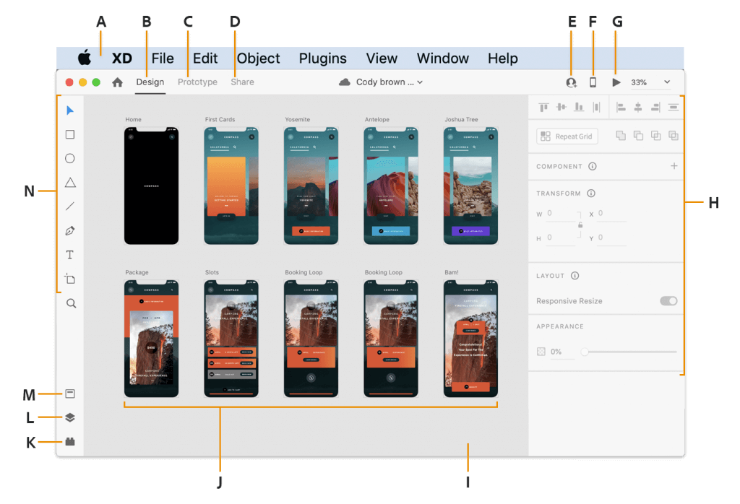The height and width of the screenshot is (504, 740).
Task: Switch to the Design tab
Action: 150,82
